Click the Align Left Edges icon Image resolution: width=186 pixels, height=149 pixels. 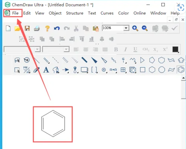coord(62,39)
